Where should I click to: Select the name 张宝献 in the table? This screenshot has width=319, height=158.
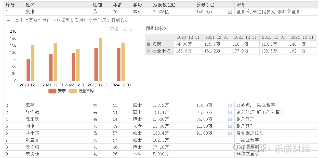point(32,112)
